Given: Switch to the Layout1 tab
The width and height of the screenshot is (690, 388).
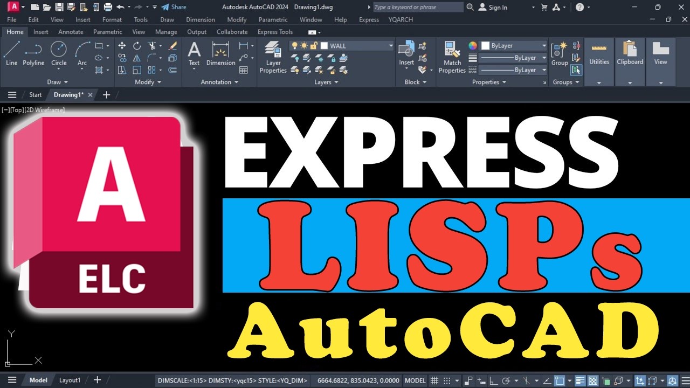Looking at the screenshot, I should (70, 380).
